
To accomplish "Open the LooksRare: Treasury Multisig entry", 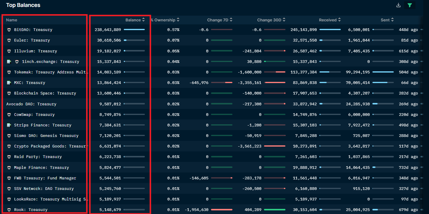I will (x=51, y=199).
